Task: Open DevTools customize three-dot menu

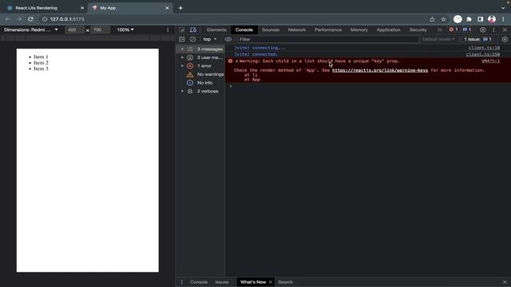Action: pyautogui.click(x=493, y=30)
